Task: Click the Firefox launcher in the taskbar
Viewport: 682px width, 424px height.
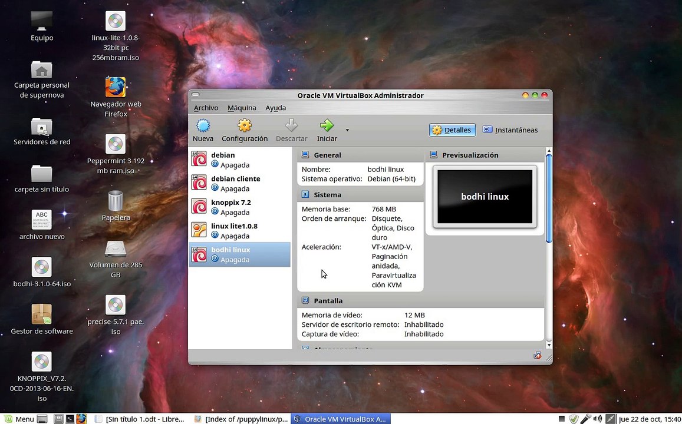Action: 81,419
